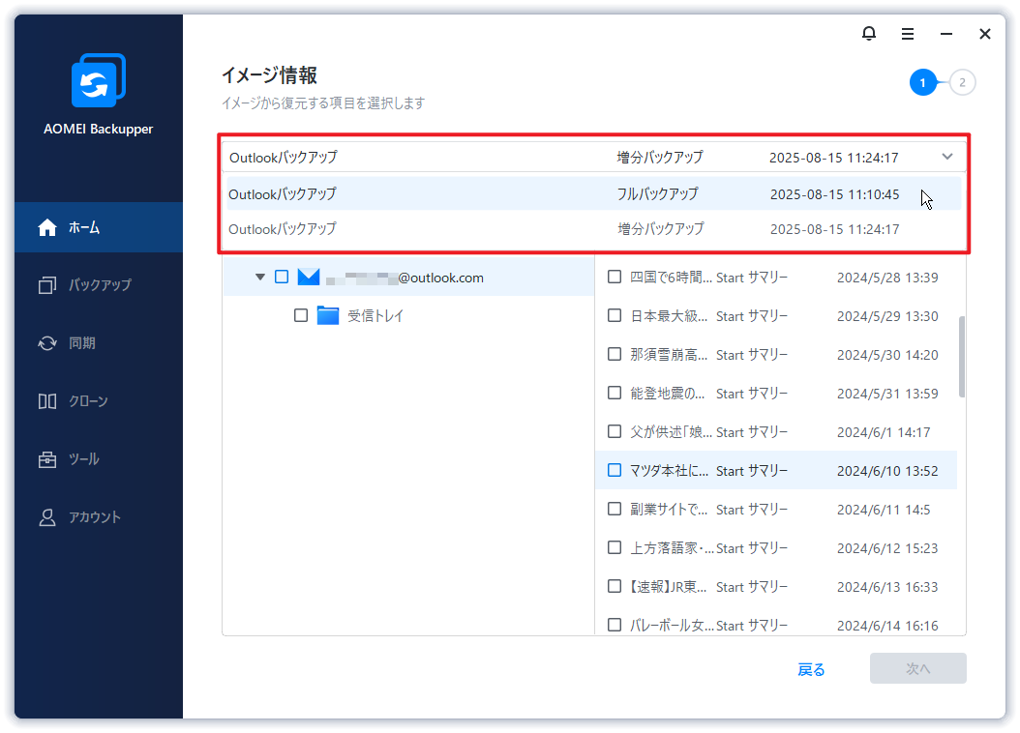Click the date 2024/6/10 13:52
The image size is (1020, 733).
pyautogui.click(x=887, y=471)
